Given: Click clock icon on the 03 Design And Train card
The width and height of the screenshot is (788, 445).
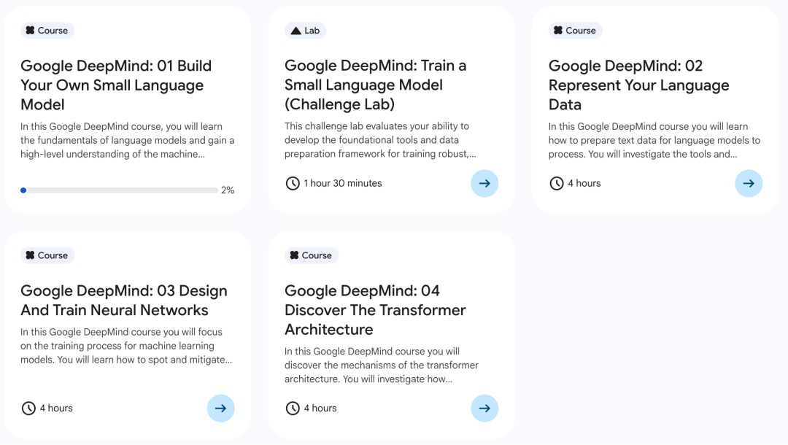Looking at the screenshot, I should [x=28, y=409].
